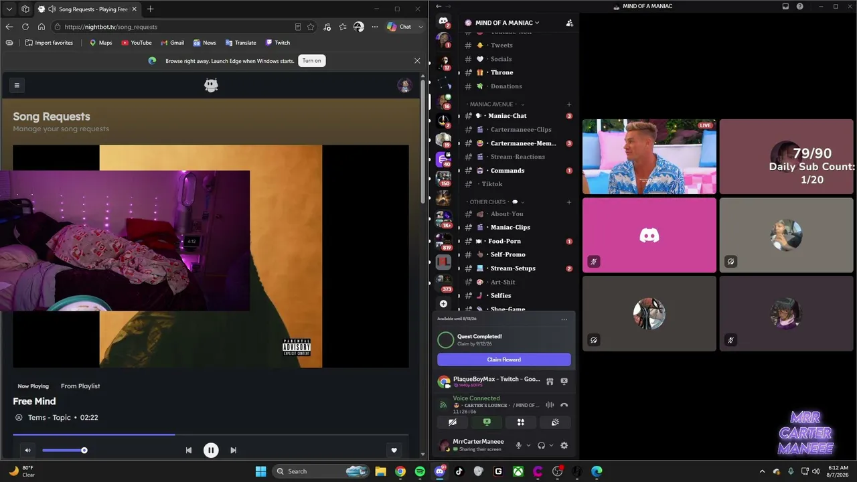Image resolution: width=857 pixels, height=482 pixels.
Task: Expand headphone output options arrow
Action: [552, 445]
